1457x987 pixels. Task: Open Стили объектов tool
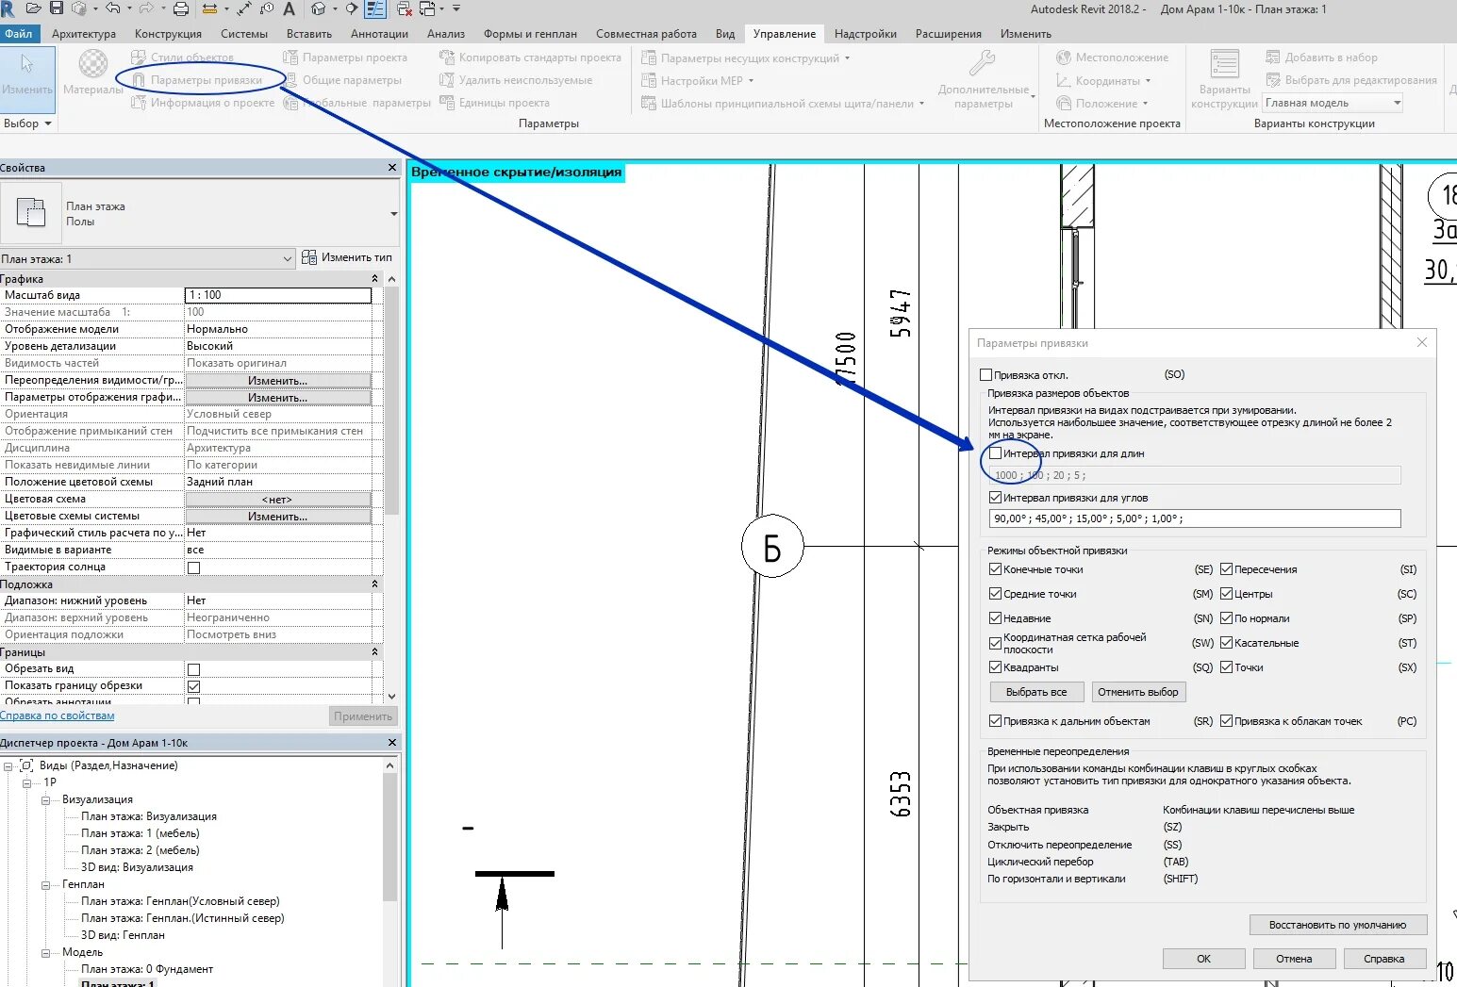pos(183,58)
